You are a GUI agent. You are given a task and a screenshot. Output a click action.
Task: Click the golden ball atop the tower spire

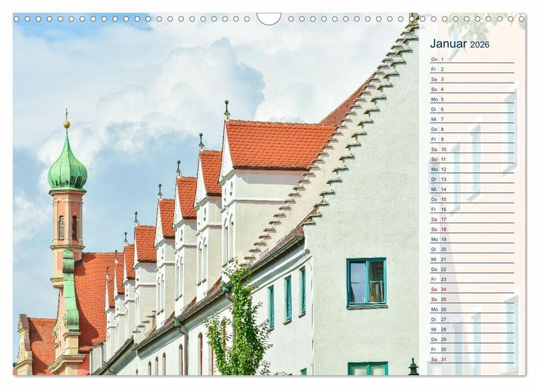click(x=67, y=124)
